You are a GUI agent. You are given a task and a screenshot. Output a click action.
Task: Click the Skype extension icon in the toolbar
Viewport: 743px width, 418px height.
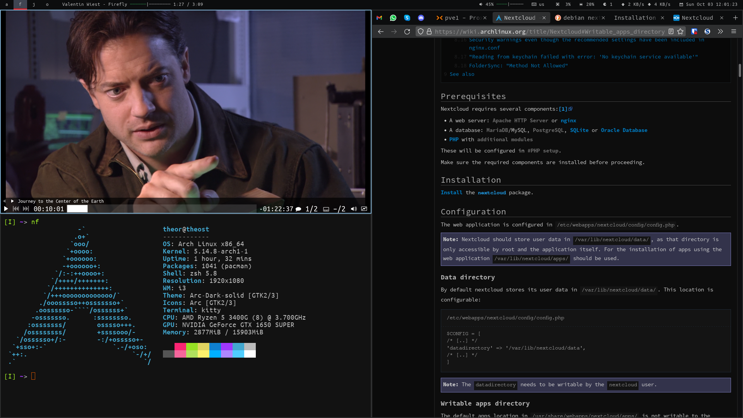click(x=707, y=31)
